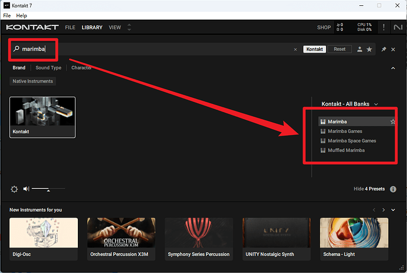Image resolution: width=407 pixels, height=273 pixels.
Task: Select the Kontakt product tile
Action: [x=42, y=117]
